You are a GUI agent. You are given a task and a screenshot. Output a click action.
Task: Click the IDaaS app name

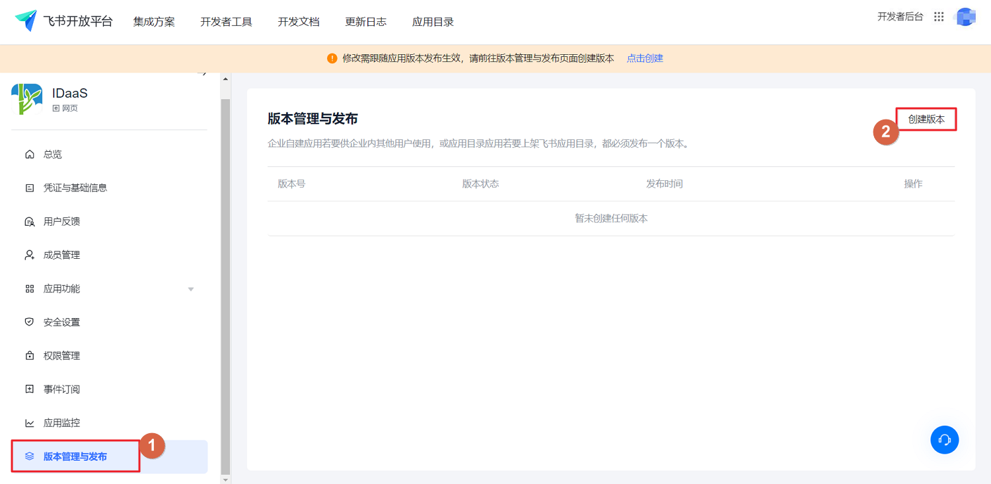click(70, 93)
